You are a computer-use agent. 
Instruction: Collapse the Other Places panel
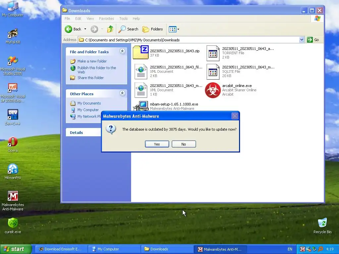click(x=122, y=93)
